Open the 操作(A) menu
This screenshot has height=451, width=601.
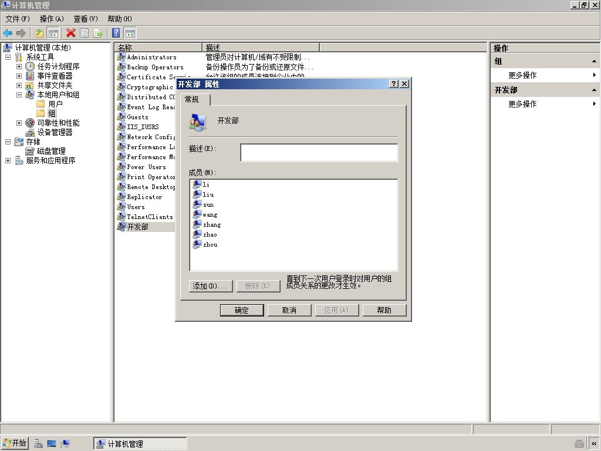[52, 19]
